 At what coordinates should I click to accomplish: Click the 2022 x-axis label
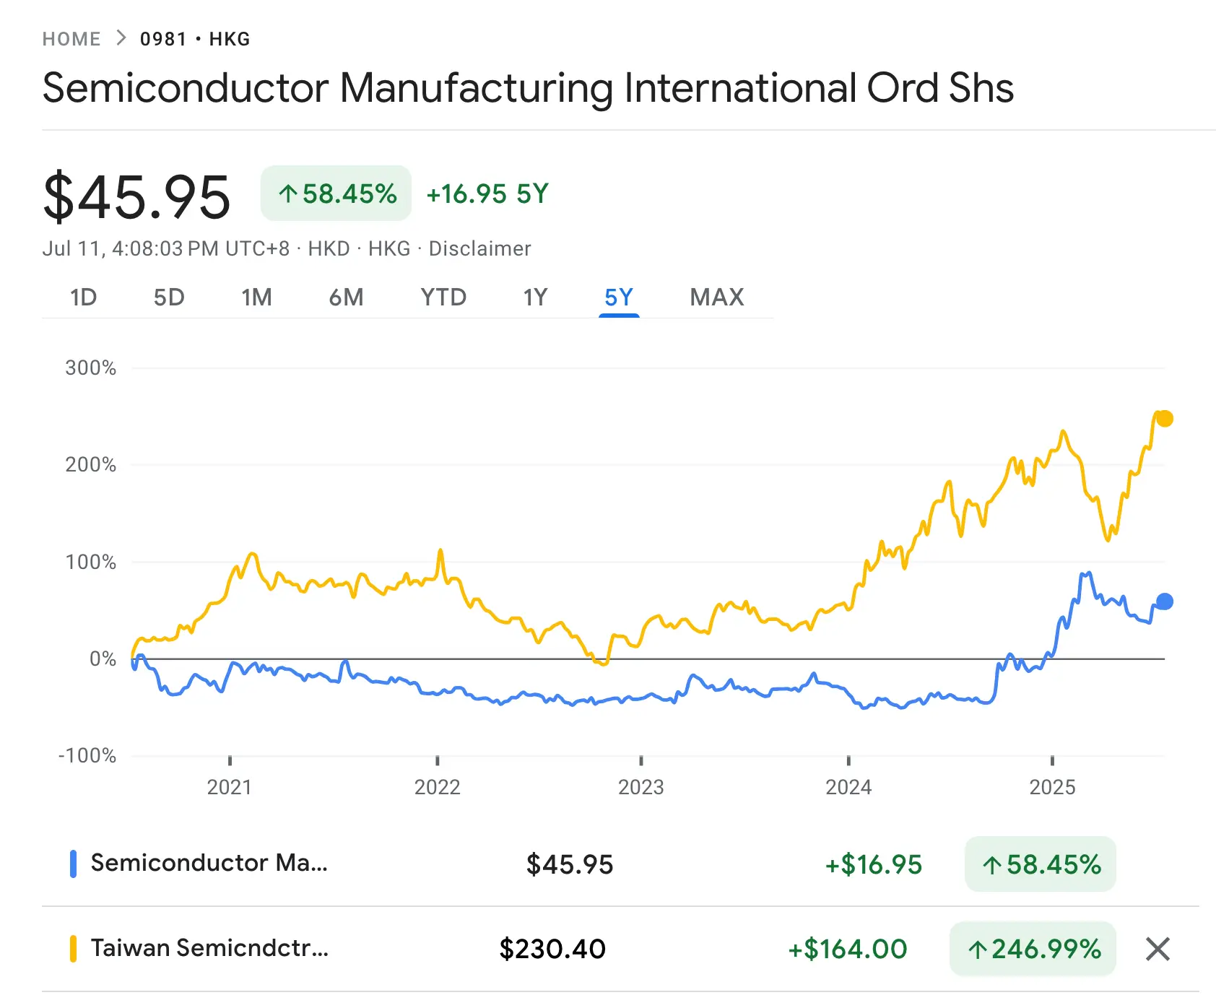tap(438, 787)
